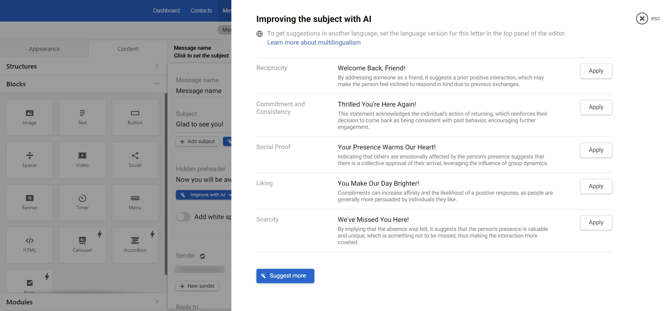Click 'Click to set the subject' header
Screen dimensions: 669x311
click(201, 56)
